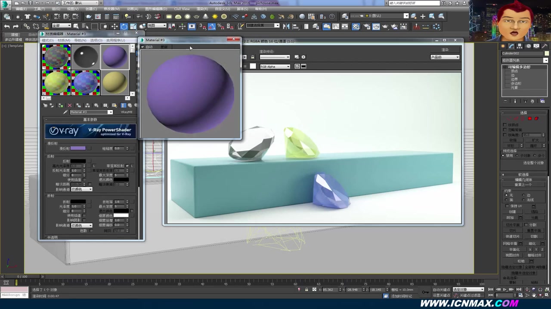Open material editor 模式(D) menu
Screen dimensions: 551x309
click(48, 40)
